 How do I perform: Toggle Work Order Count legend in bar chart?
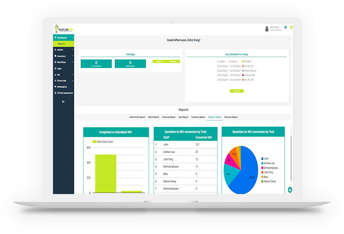pyautogui.click(x=104, y=142)
